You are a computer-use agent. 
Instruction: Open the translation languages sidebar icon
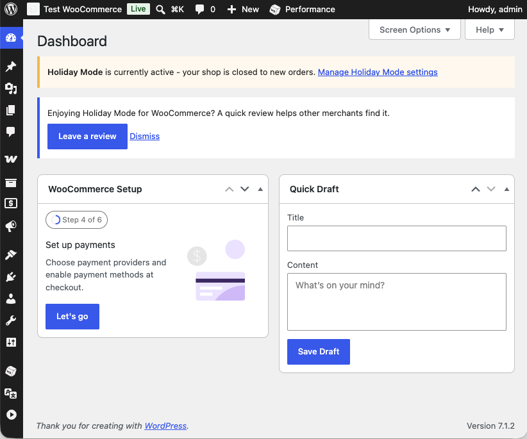pyautogui.click(x=11, y=393)
